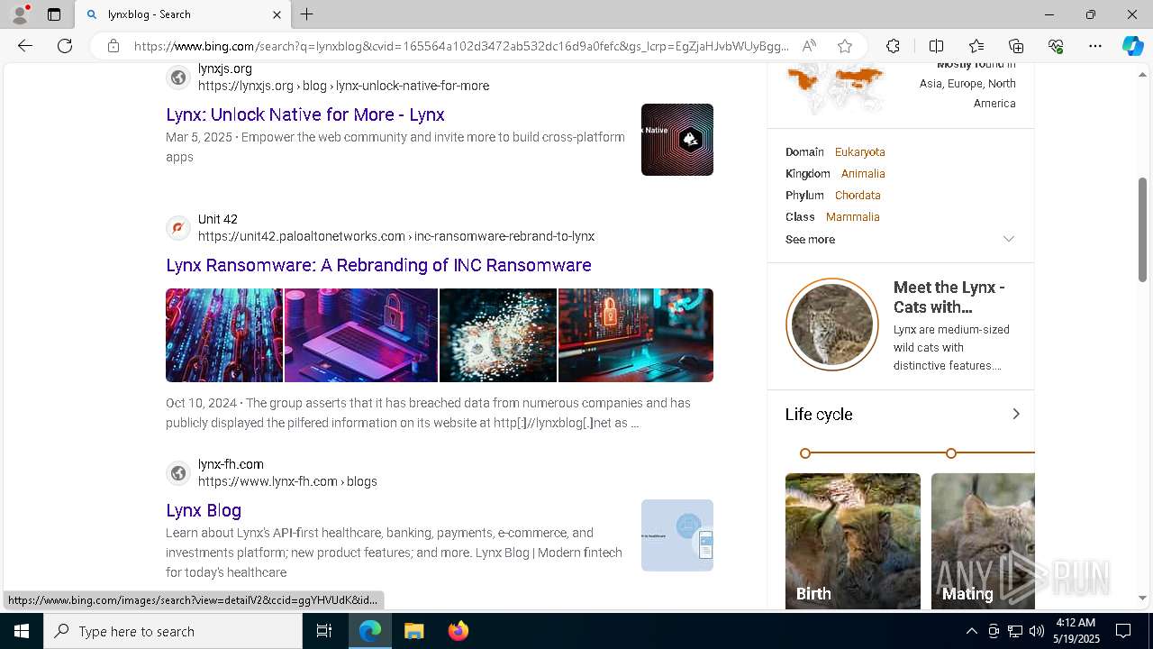Open network status tray icon

pos(1014,631)
